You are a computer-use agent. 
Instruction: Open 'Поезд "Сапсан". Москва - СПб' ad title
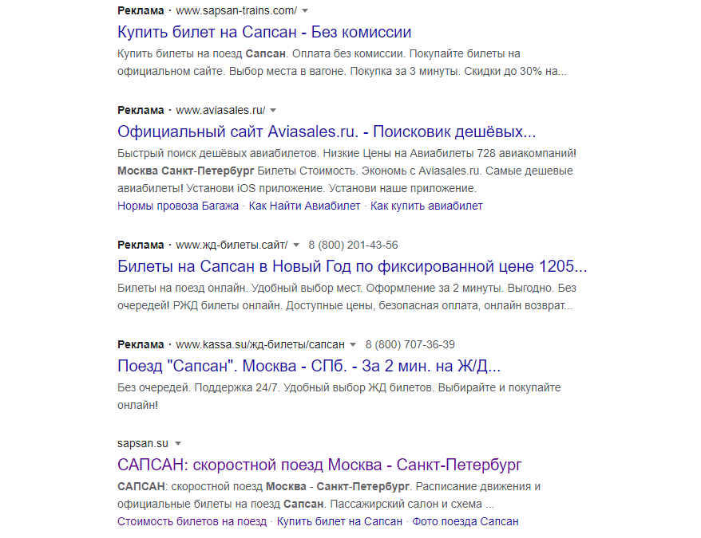click(308, 367)
